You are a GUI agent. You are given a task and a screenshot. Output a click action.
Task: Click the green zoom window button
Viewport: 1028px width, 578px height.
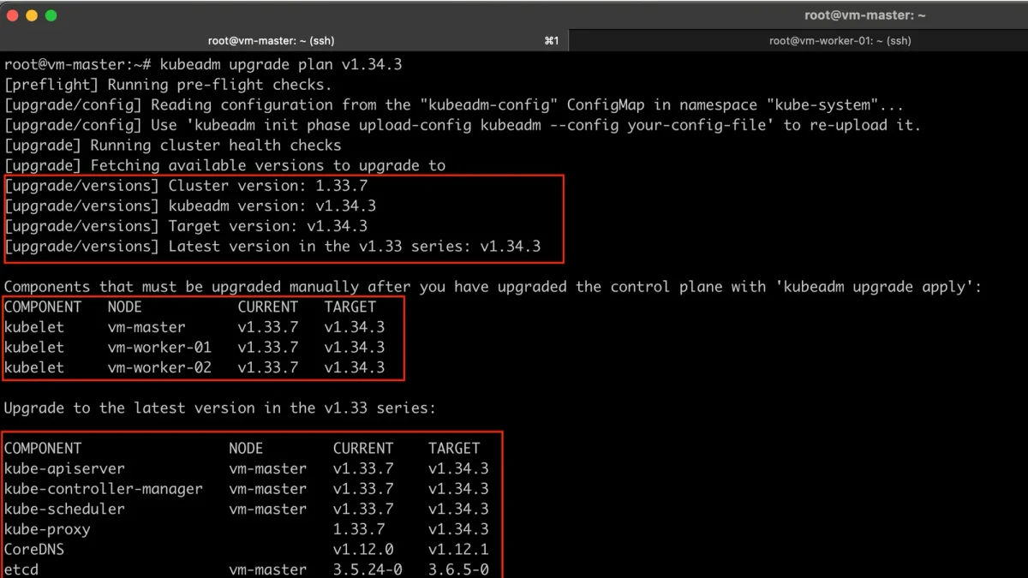[51, 15]
